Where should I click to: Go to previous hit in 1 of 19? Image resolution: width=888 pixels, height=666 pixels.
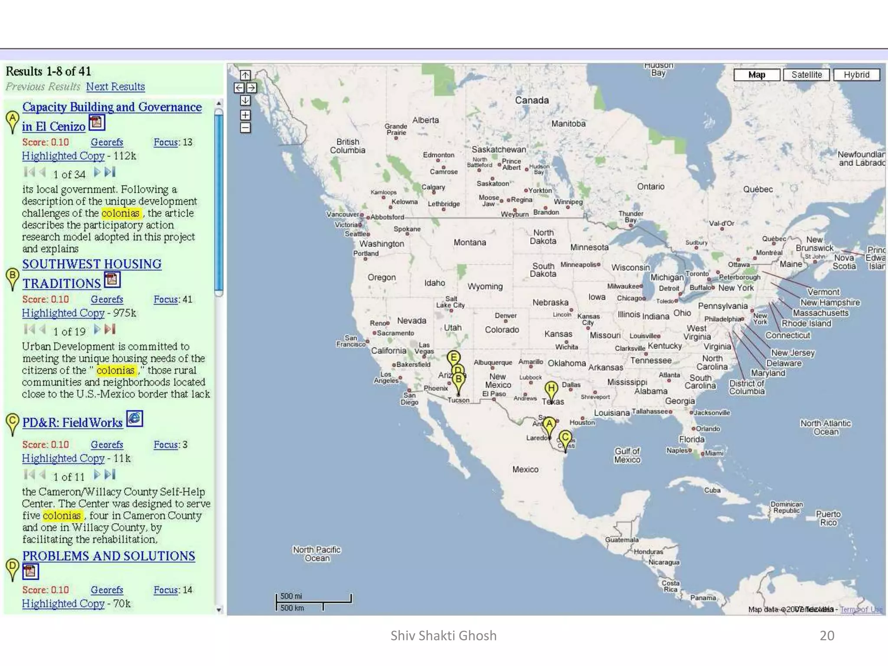(x=42, y=329)
